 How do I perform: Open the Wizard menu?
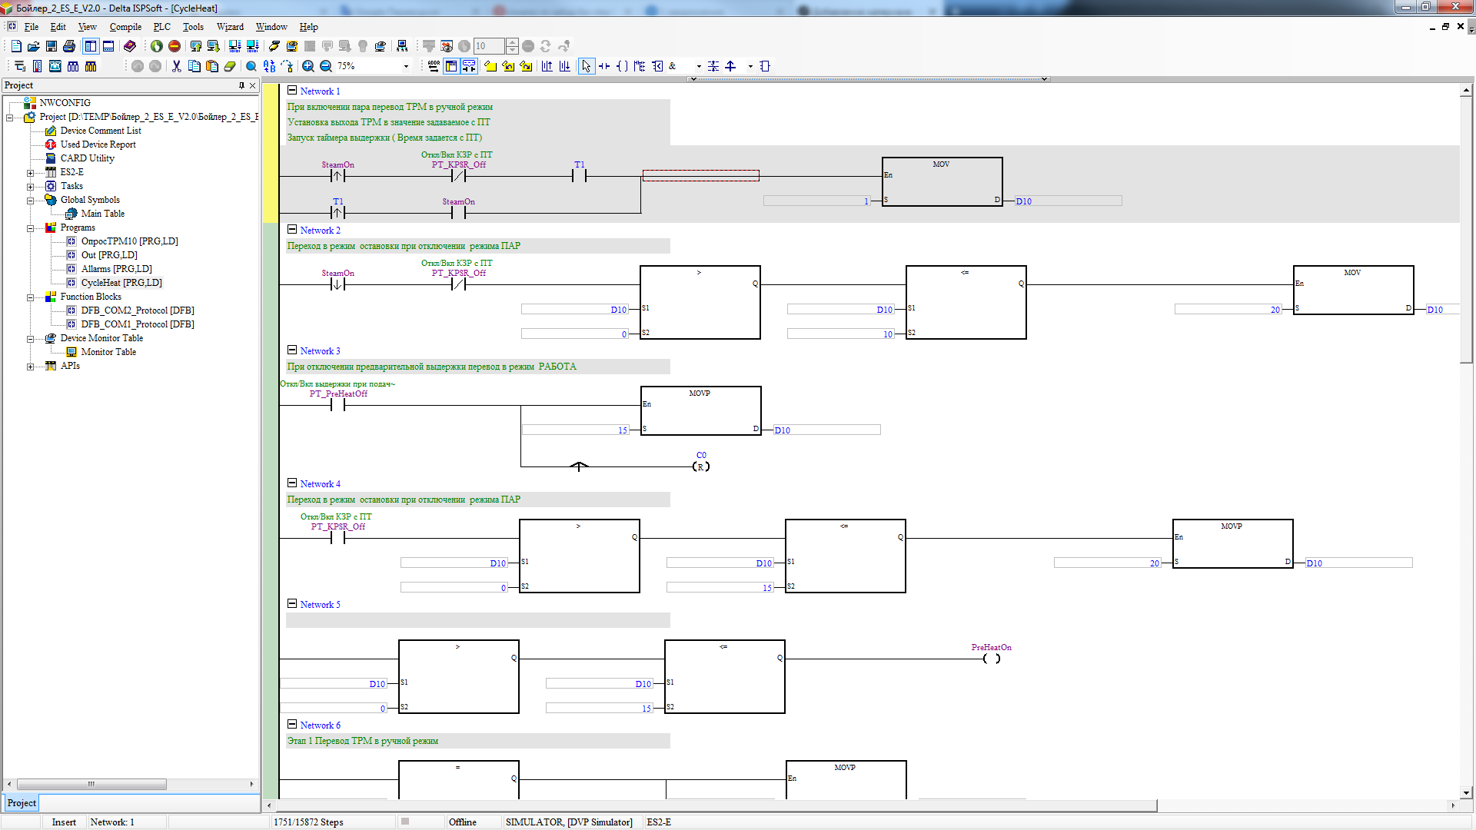229,27
